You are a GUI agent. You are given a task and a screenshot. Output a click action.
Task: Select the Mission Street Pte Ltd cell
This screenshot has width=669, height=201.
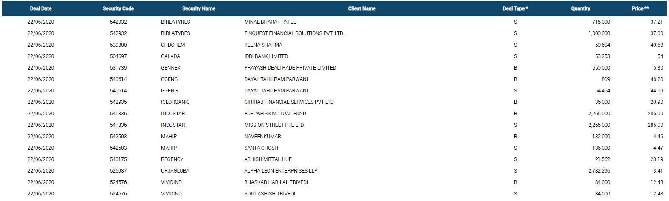[274, 125]
